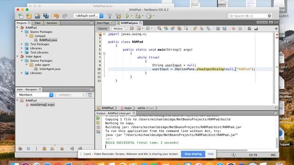Click the Profile Project icon
The height and width of the screenshot is (165, 294).
[149, 16]
